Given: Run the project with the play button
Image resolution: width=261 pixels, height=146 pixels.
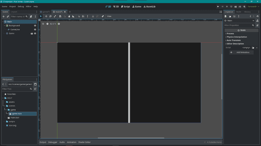Looking at the screenshot, I should pyautogui.click(x=218, y=7).
